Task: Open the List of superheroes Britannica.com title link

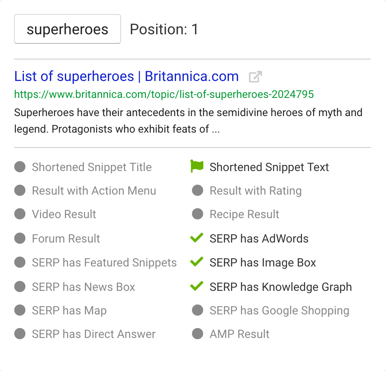Action: pyautogui.click(x=126, y=76)
